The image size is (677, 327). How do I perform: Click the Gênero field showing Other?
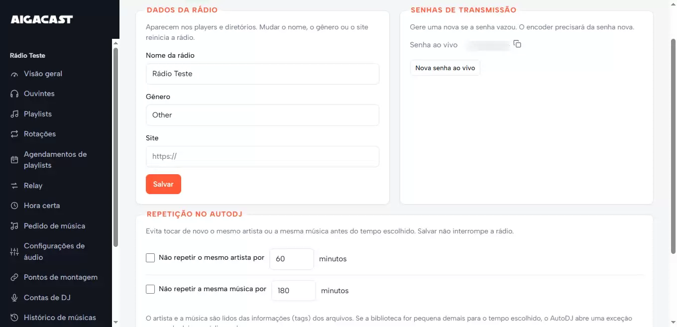click(262, 115)
